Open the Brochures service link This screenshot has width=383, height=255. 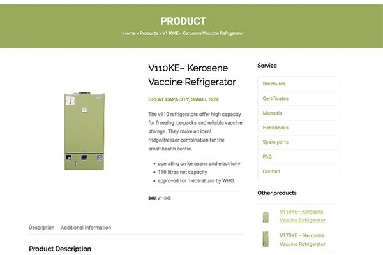click(x=274, y=84)
